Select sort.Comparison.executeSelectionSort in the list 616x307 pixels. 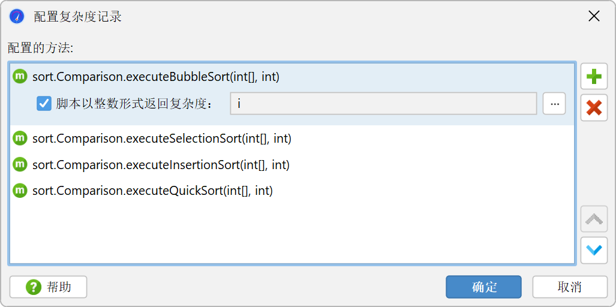tap(162, 139)
